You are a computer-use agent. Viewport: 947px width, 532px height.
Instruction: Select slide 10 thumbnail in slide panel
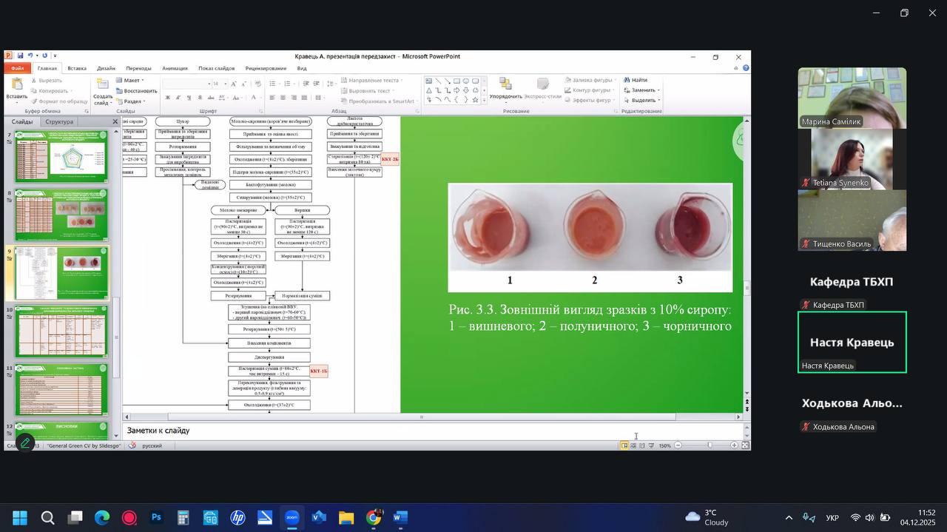pyautogui.click(x=61, y=331)
